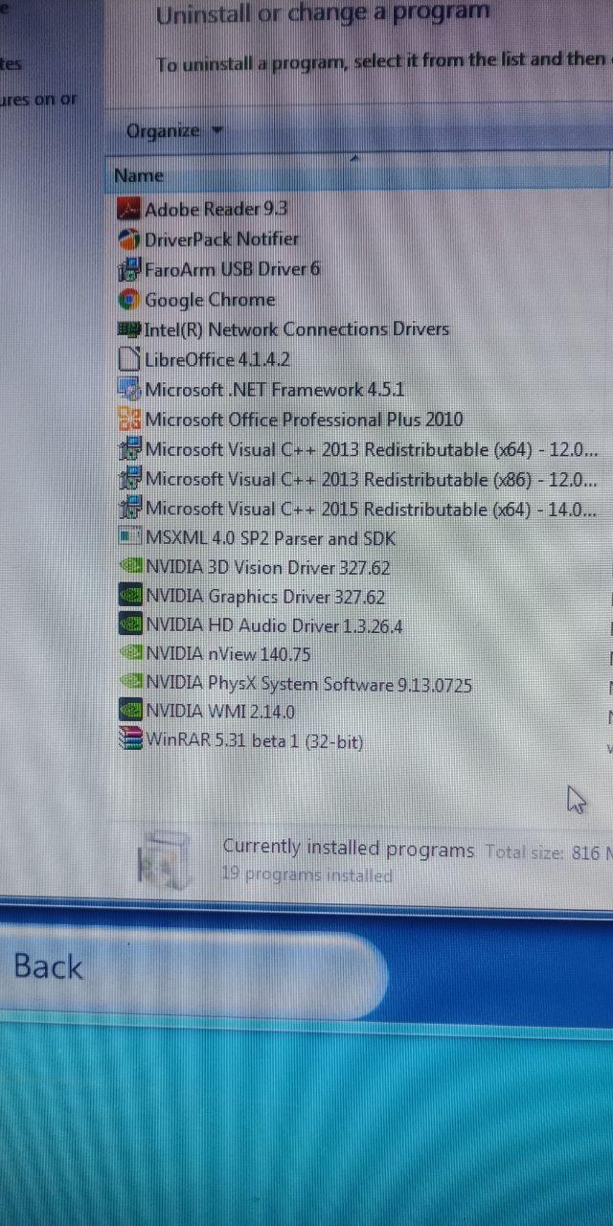Select Visual C++ 2015 Redistributable (x64) entry
613x1226 pixels.
371,509
